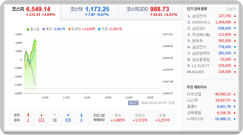Screen dimensions: 243x135
Task: Click the NAVER price 218,000
Action: click(225, 72)
